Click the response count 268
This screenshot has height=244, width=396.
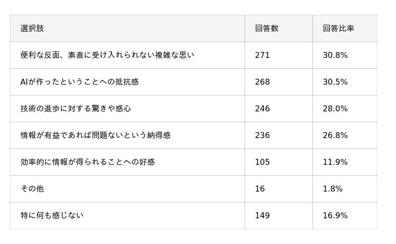click(x=262, y=82)
